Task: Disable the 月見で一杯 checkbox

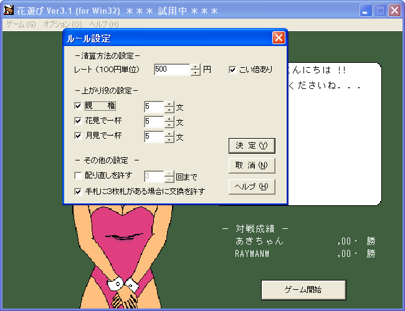Action: (78, 136)
